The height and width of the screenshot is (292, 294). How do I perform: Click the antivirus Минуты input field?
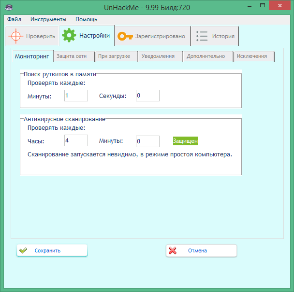[x=148, y=141]
